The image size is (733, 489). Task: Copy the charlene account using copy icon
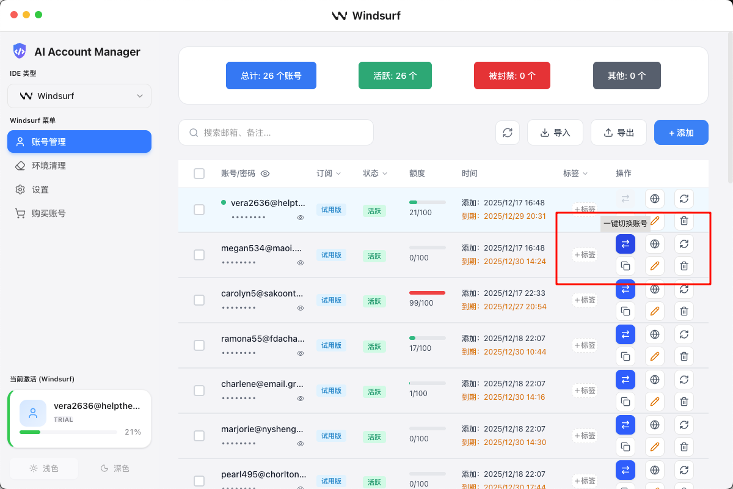pos(625,402)
